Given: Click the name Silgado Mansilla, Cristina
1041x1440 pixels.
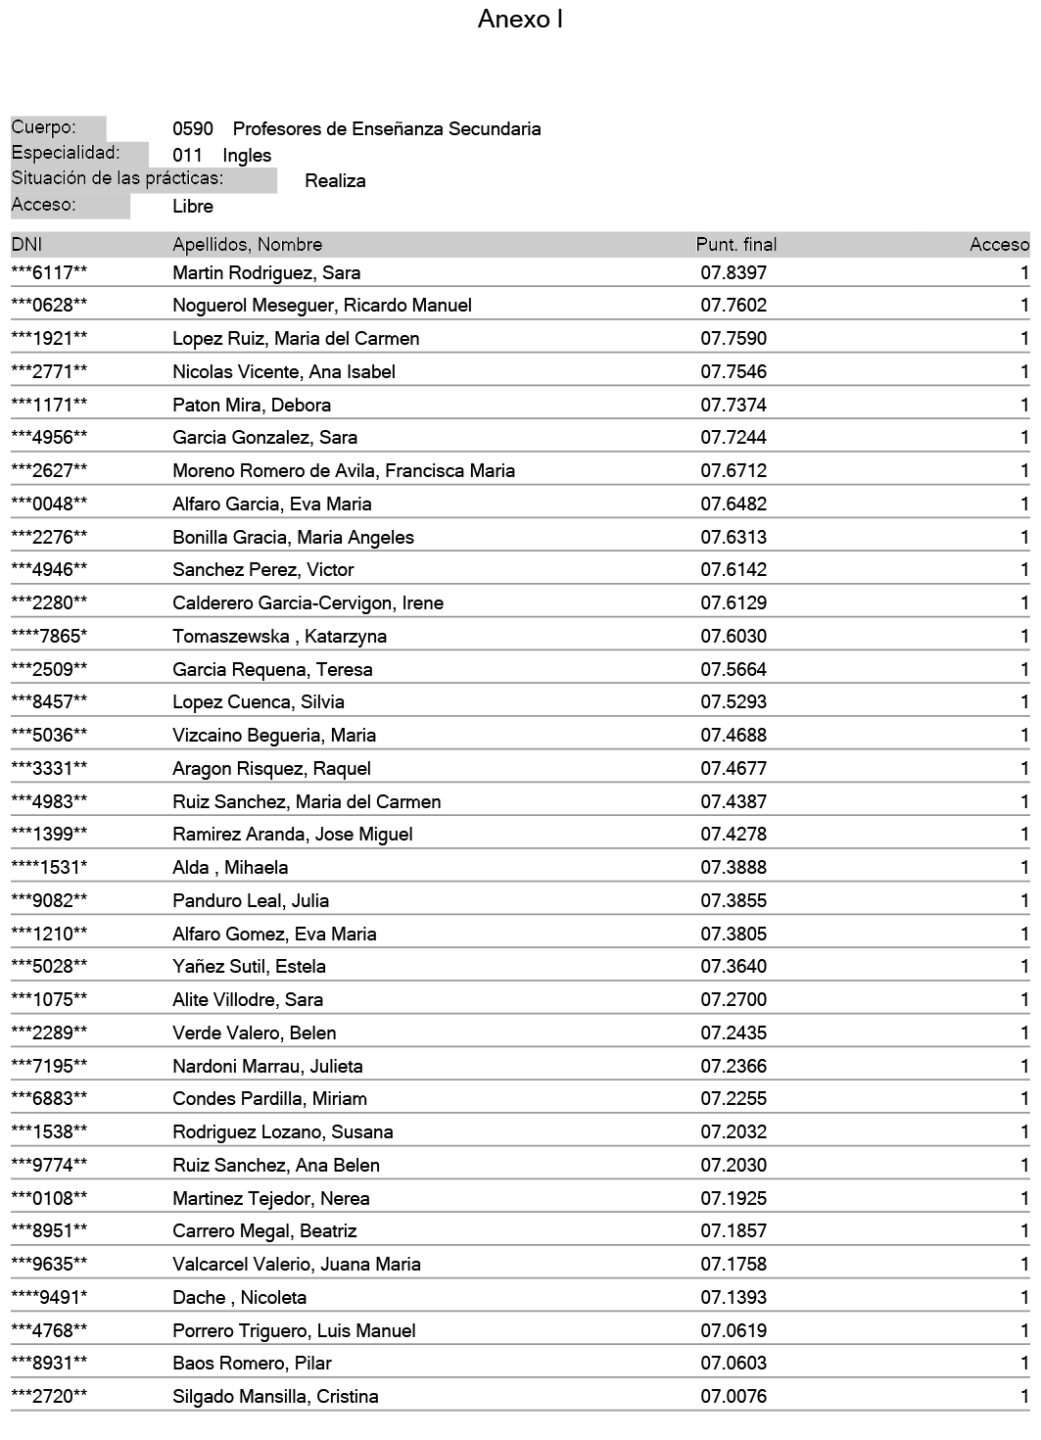Looking at the screenshot, I should pyautogui.click(x=275, y=1397).
